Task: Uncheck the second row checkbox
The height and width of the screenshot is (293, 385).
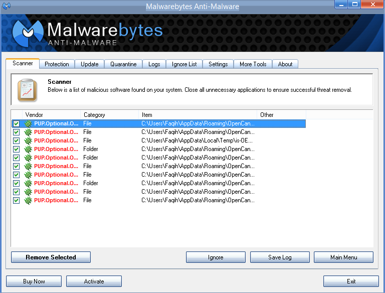Action: pos(16,132)
